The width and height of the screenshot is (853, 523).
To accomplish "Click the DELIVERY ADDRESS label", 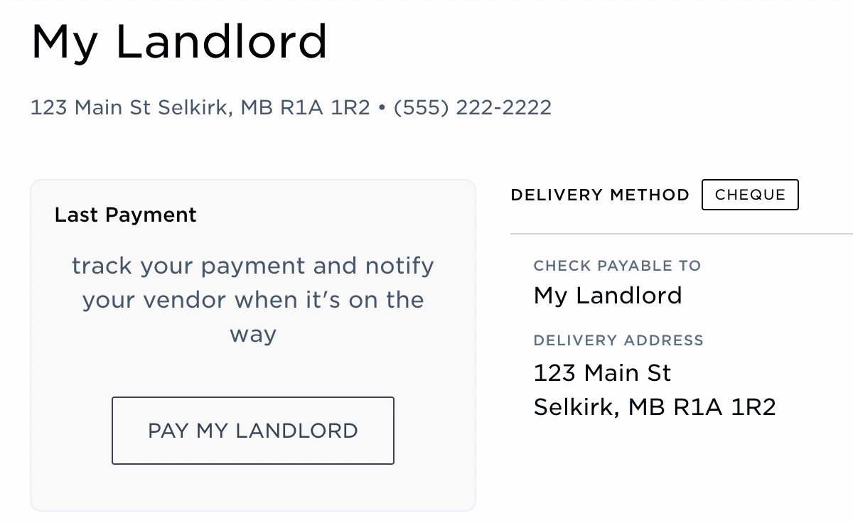I will [618, 340].
